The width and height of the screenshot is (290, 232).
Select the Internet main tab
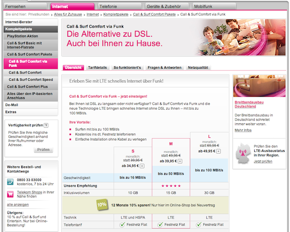pyautogui.click(x=72, y=6)
